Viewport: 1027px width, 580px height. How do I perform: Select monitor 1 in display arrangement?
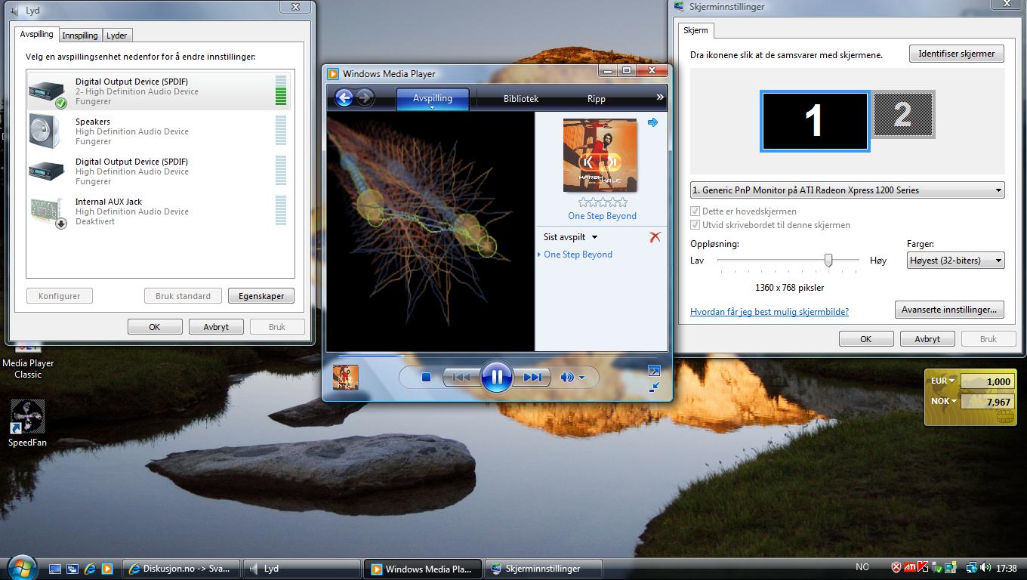(815, 121)
